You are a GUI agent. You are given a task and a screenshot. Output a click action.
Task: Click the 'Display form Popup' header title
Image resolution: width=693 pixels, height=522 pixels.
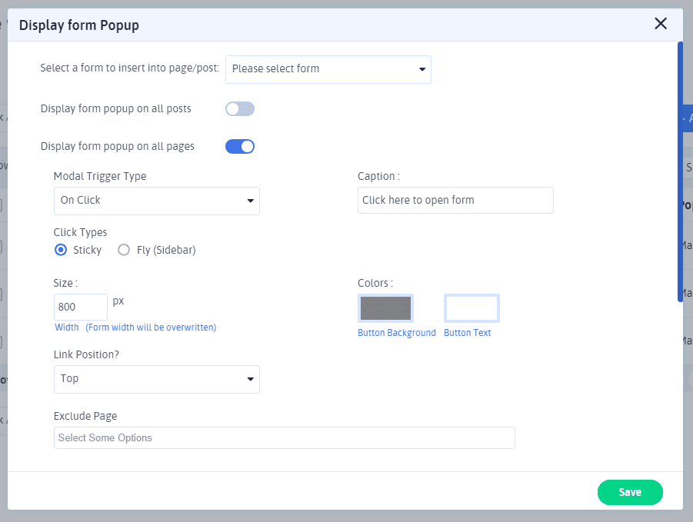pos(78,25)
